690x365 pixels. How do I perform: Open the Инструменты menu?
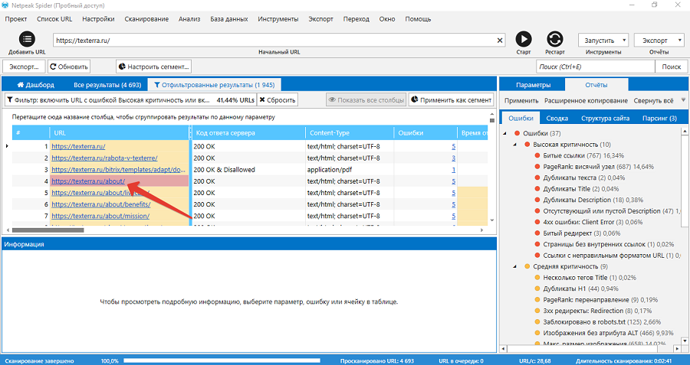pos(278,19)
